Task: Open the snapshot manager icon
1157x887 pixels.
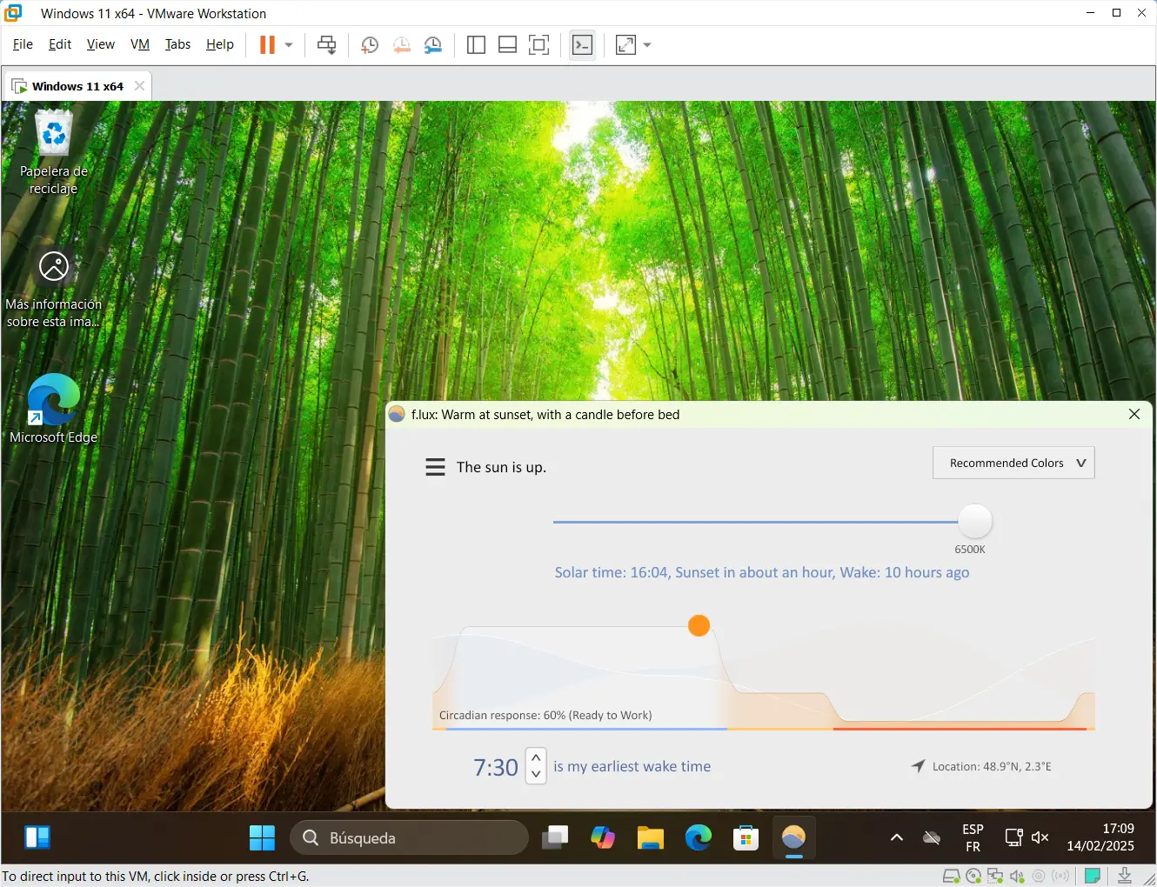Action: (433, 45)
